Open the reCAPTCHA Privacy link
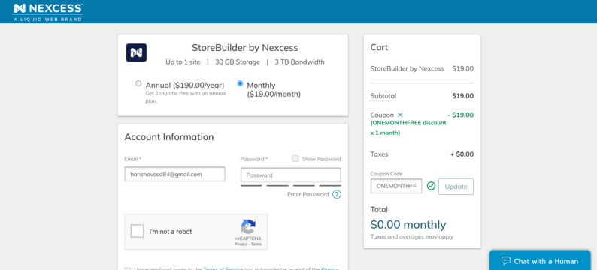This screenshot has height=270, width=597. pos(241,244)
